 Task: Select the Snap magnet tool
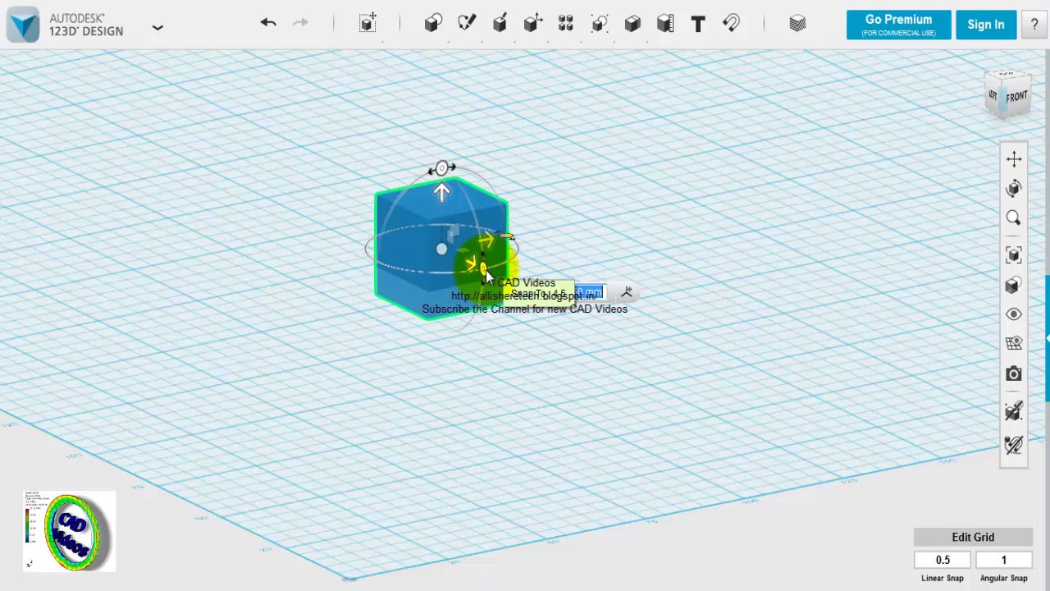pyautogui.click(x=731, y=23)
